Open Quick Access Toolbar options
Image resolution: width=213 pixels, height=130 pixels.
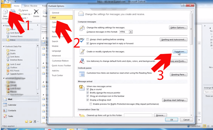(x=61, y=66)
